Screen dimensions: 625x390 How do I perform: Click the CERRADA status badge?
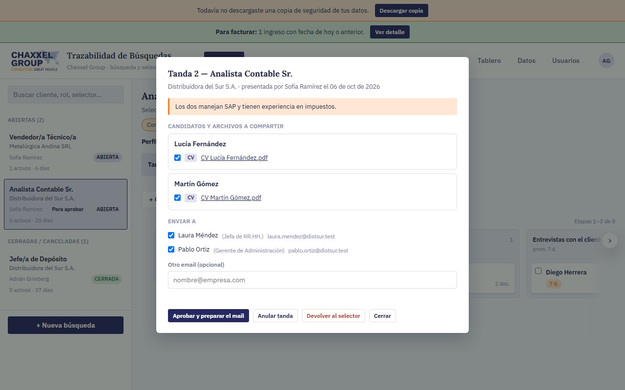tap(106, 279)
